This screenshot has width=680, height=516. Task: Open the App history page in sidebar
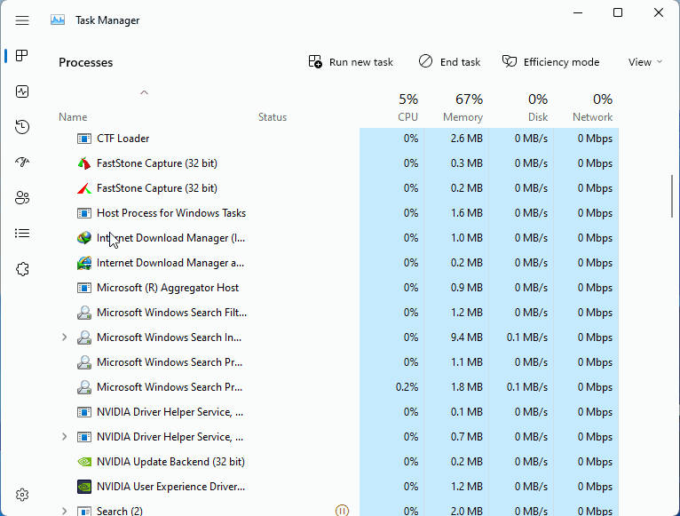22,127
